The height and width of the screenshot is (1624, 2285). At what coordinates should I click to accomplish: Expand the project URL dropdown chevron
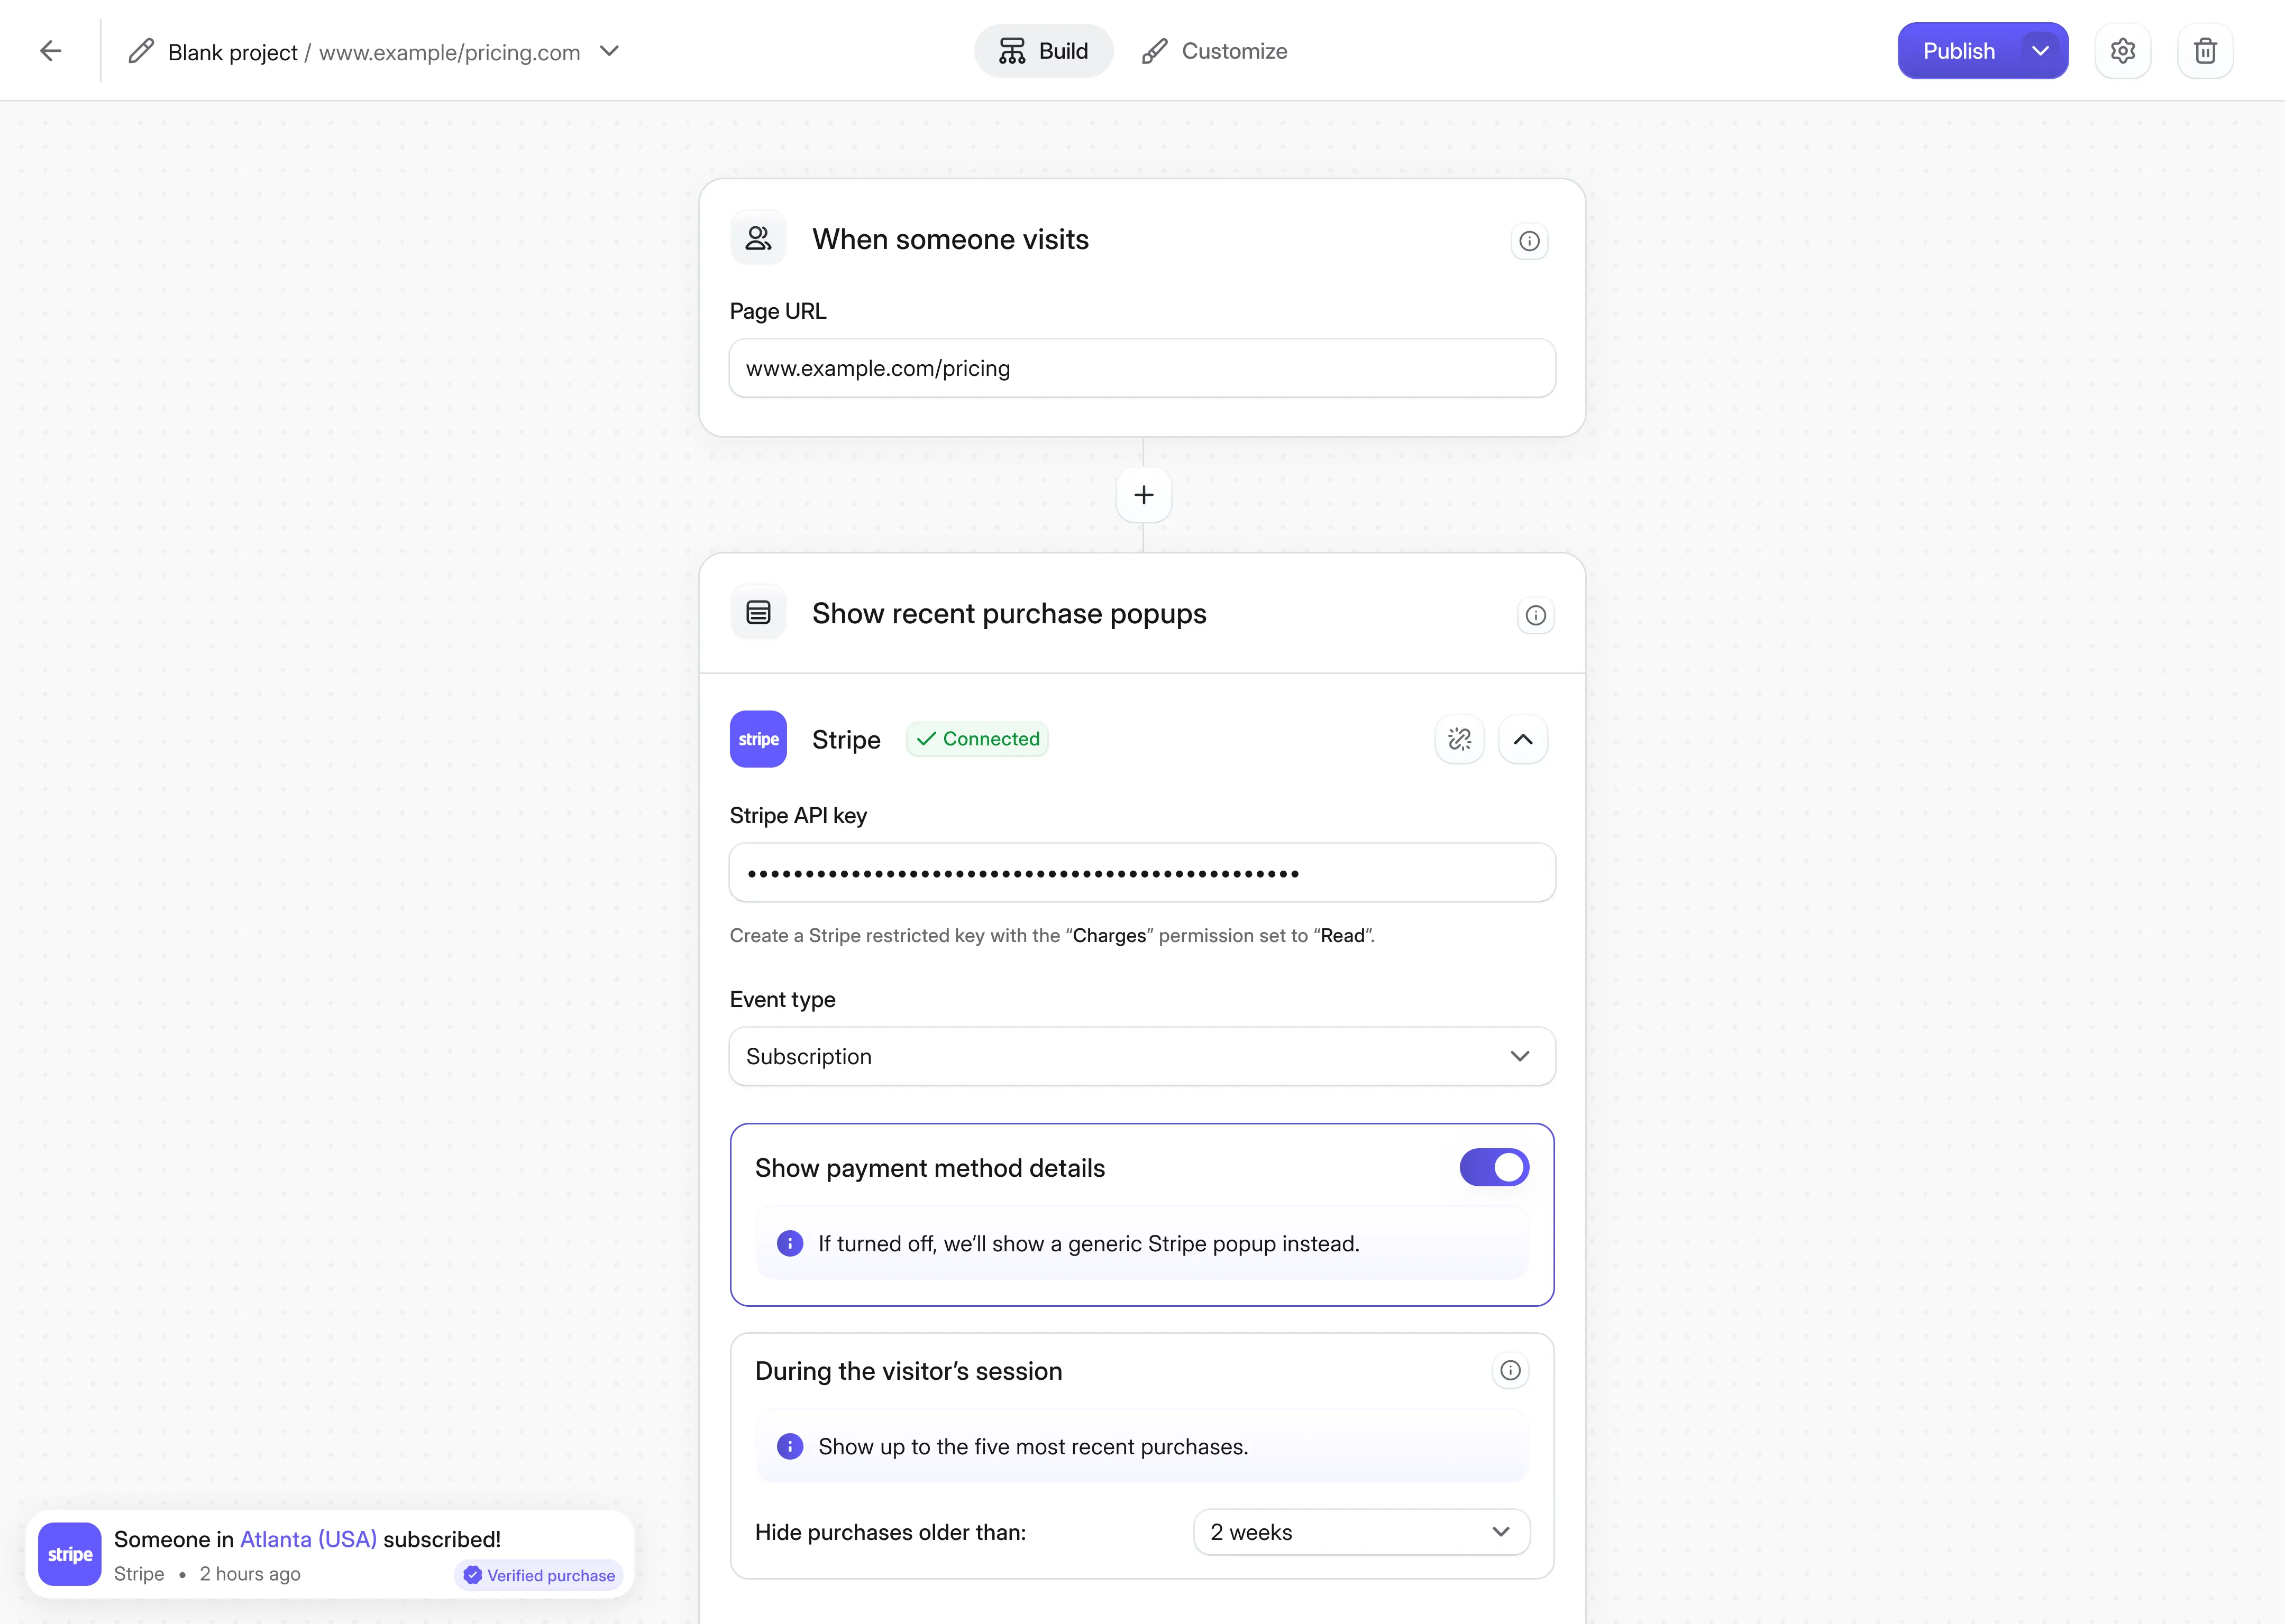point(609,51)
